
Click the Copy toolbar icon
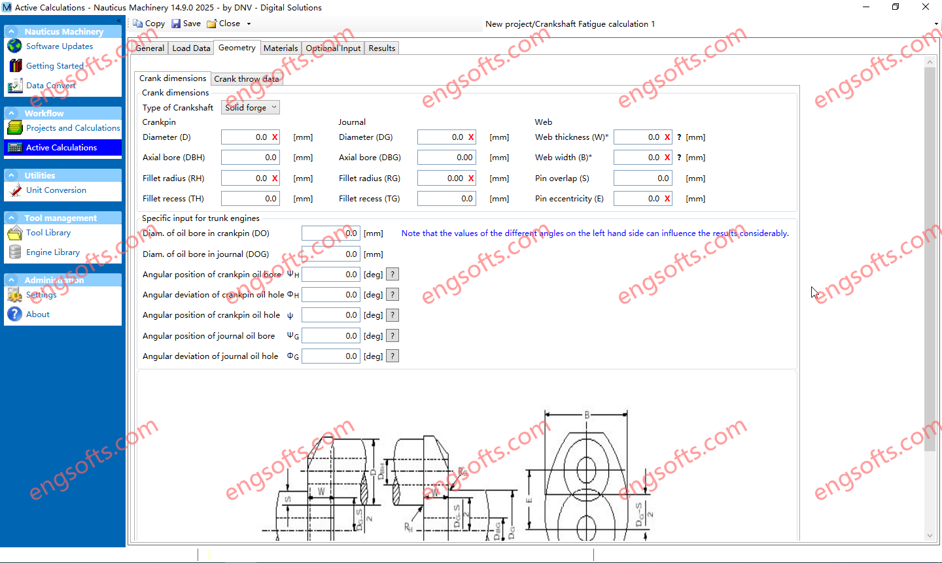[138, 24]
